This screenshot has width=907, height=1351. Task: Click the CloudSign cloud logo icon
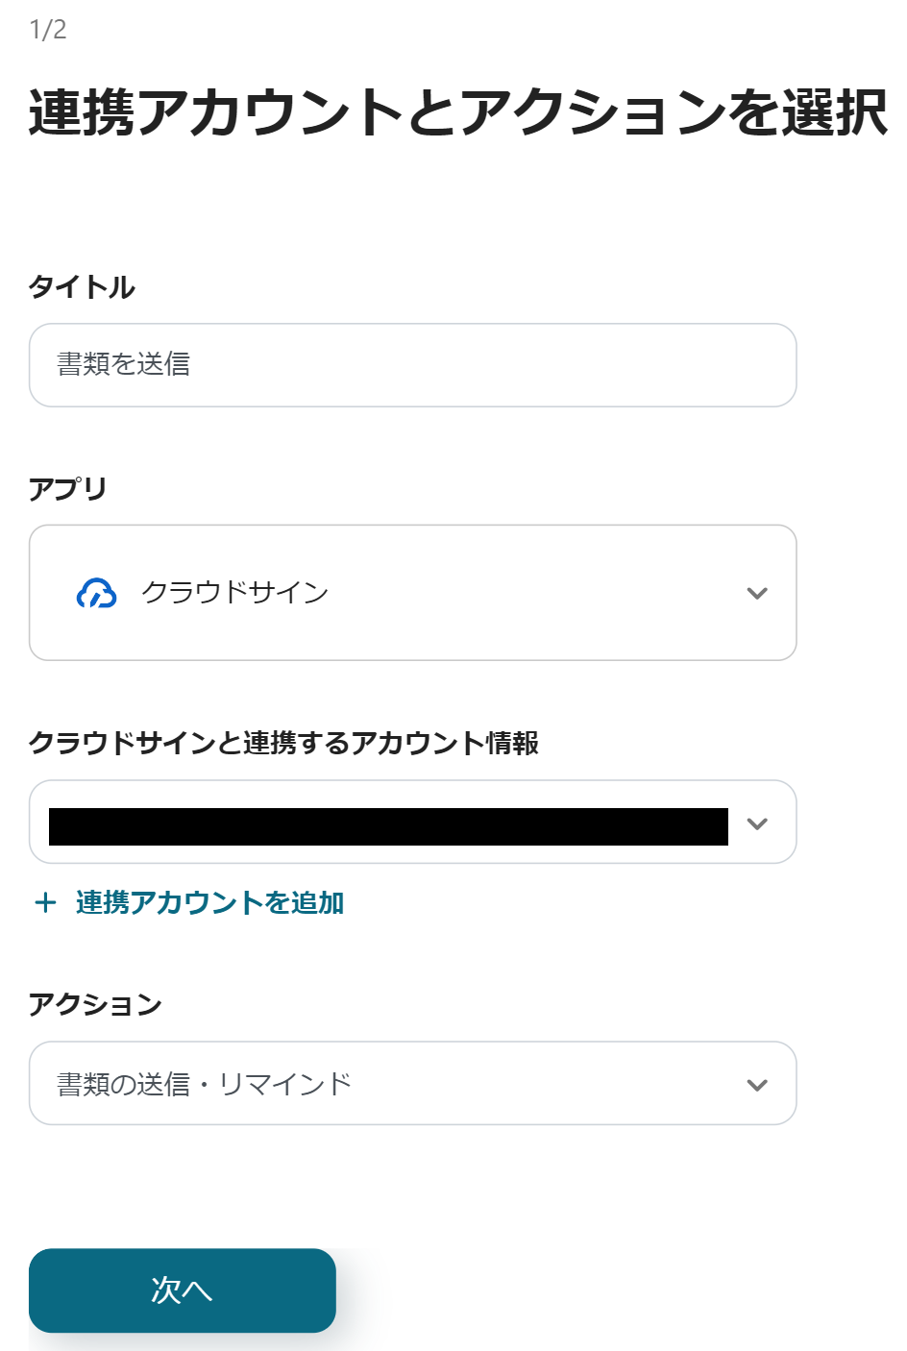(x=96, y=594)
